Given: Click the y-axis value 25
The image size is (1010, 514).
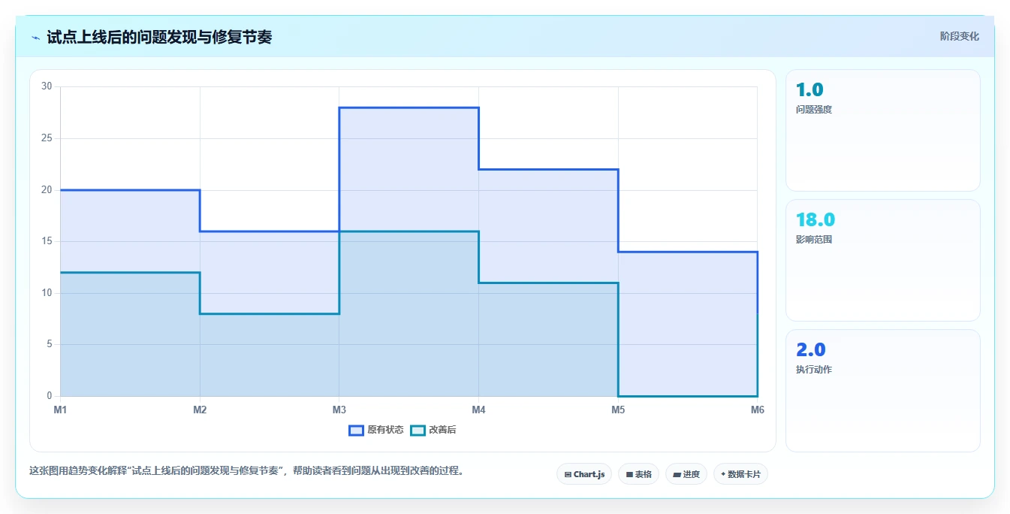Looking at the screenshot, I should pos(47,138).
